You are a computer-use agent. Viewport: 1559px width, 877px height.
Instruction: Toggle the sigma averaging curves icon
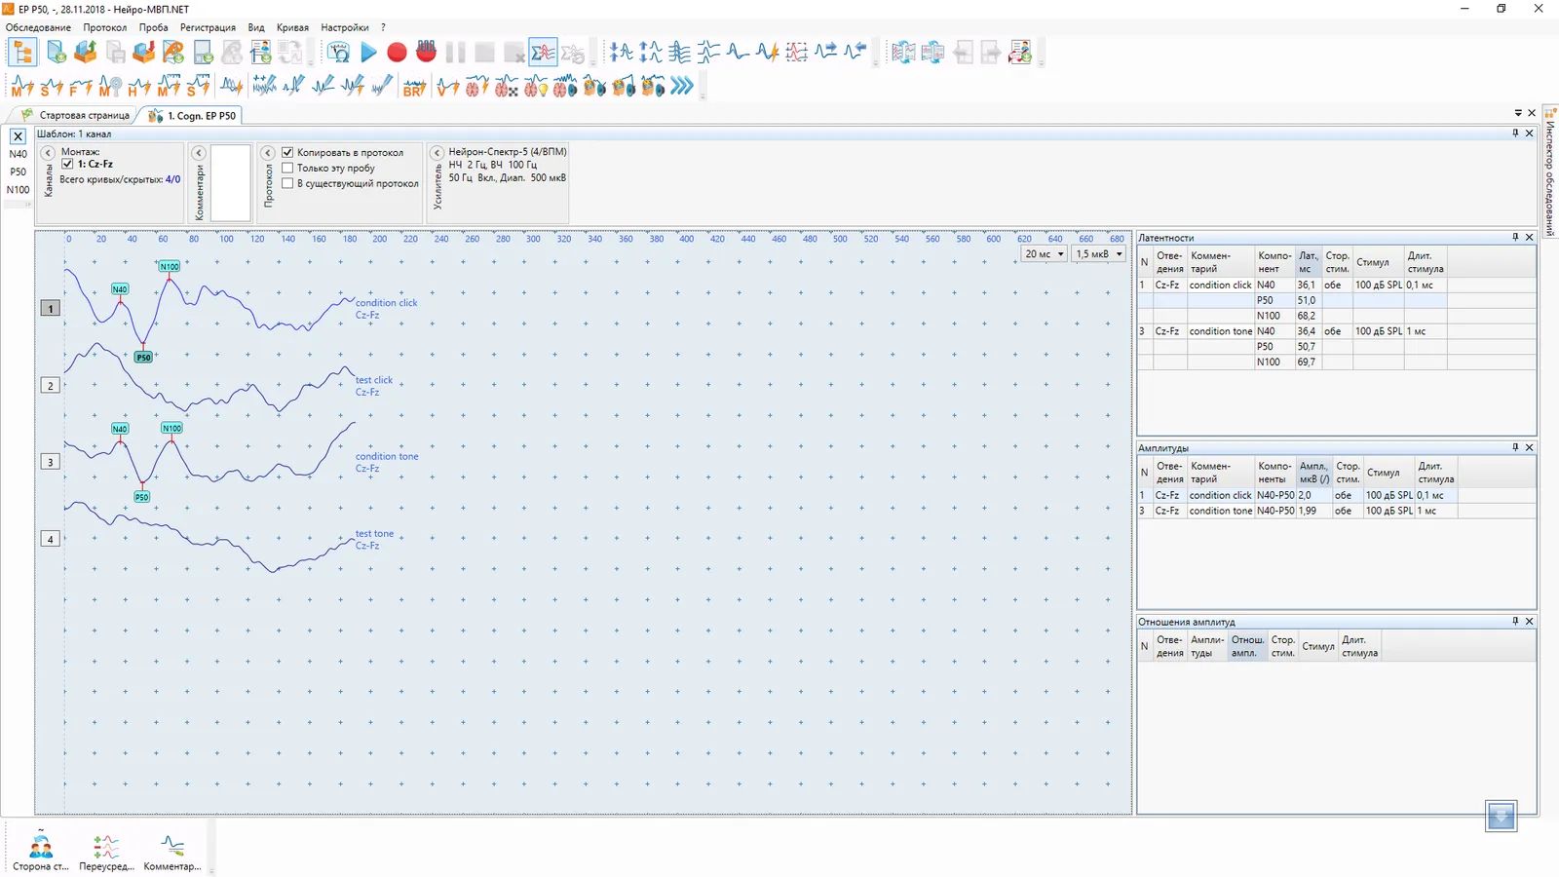click(x=543, y=53)
